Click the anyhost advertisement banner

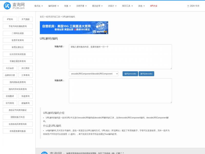tap(74, 28)
